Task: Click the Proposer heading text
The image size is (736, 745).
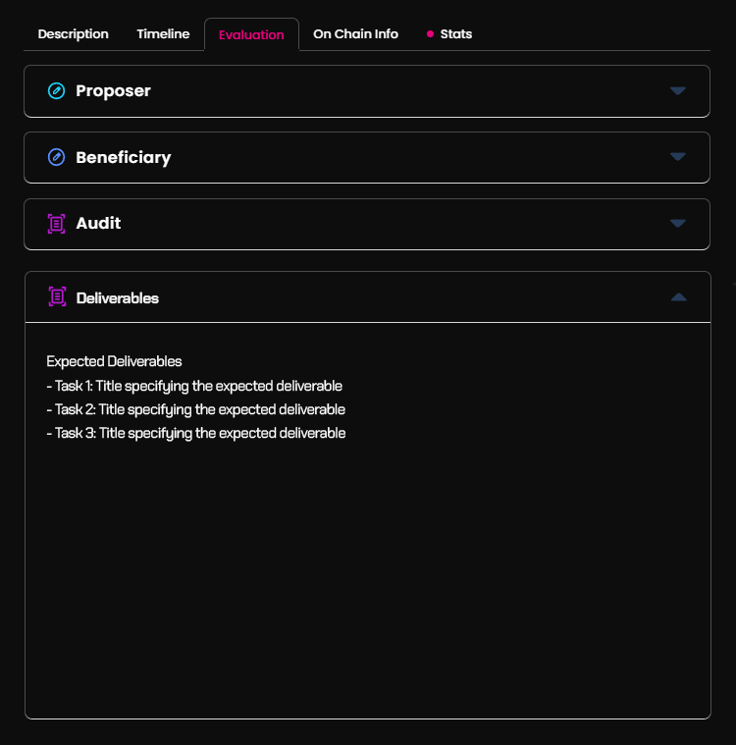Action: tap(113, 90)
